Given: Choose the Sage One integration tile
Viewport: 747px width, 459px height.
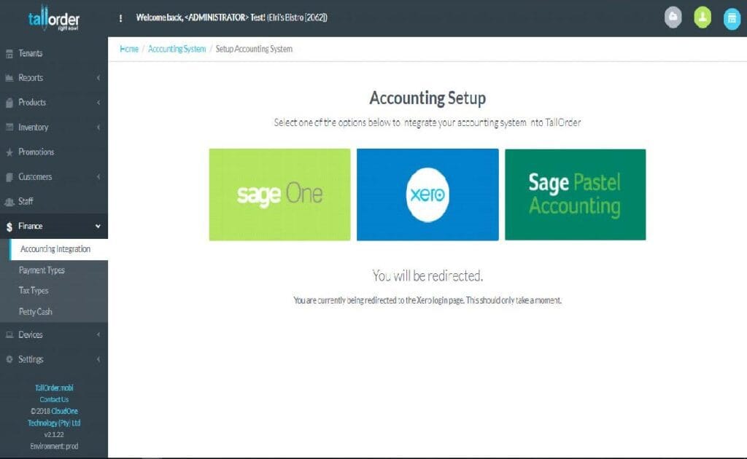Looking at the screenshot, I should point(279,195).
